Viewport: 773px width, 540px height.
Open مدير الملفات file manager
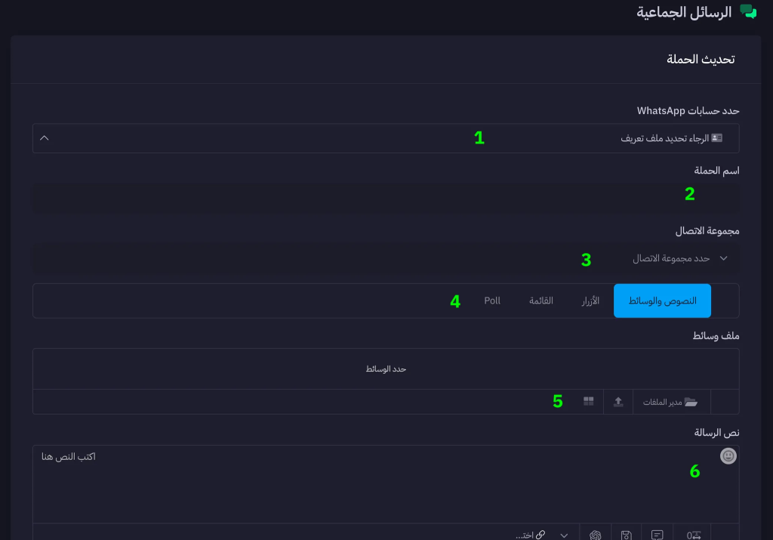670,402
